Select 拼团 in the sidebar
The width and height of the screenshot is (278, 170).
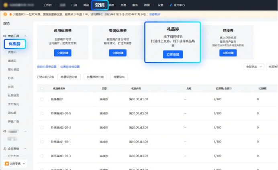click(10, 87)
